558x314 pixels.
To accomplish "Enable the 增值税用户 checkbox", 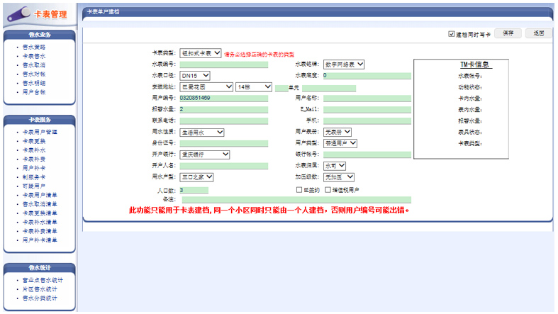I will 328,190.
